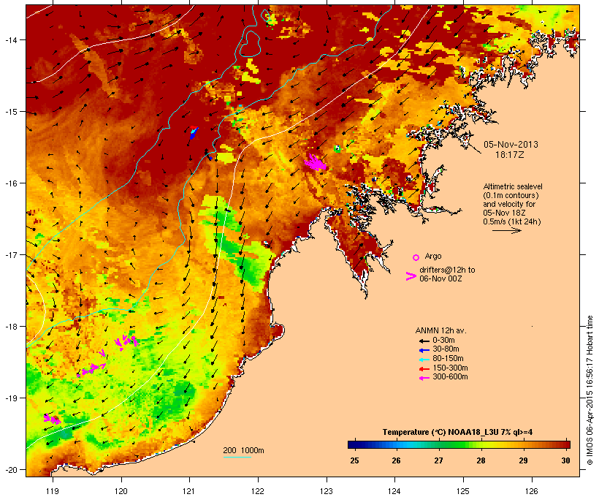Click the longitude label 120
The width and height of the screenshot is (599, 497).
point(121,491)
